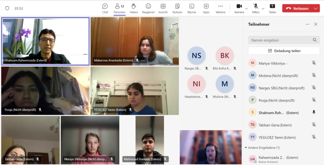Image resolution: width=324 pixels, height=165 pixels.
Task: Toggle the Kamera on or off
Action: point(239,6)
